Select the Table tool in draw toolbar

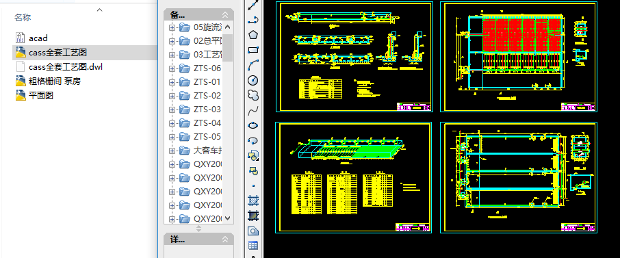(253, 245)
